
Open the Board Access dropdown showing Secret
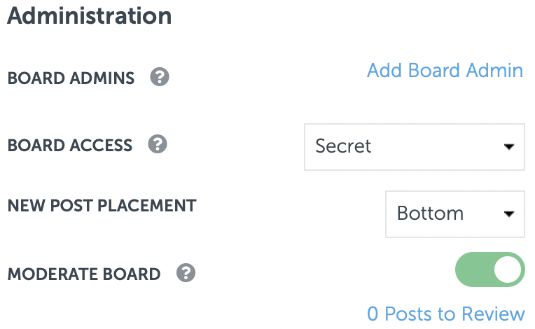click(x=414, y=146)
